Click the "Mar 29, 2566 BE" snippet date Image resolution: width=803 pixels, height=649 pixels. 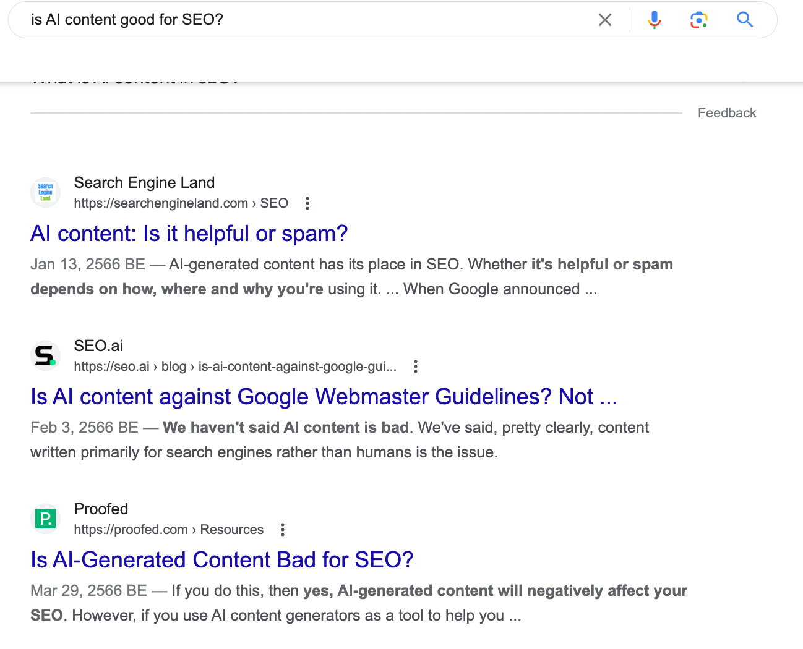(x=88, y=591)
